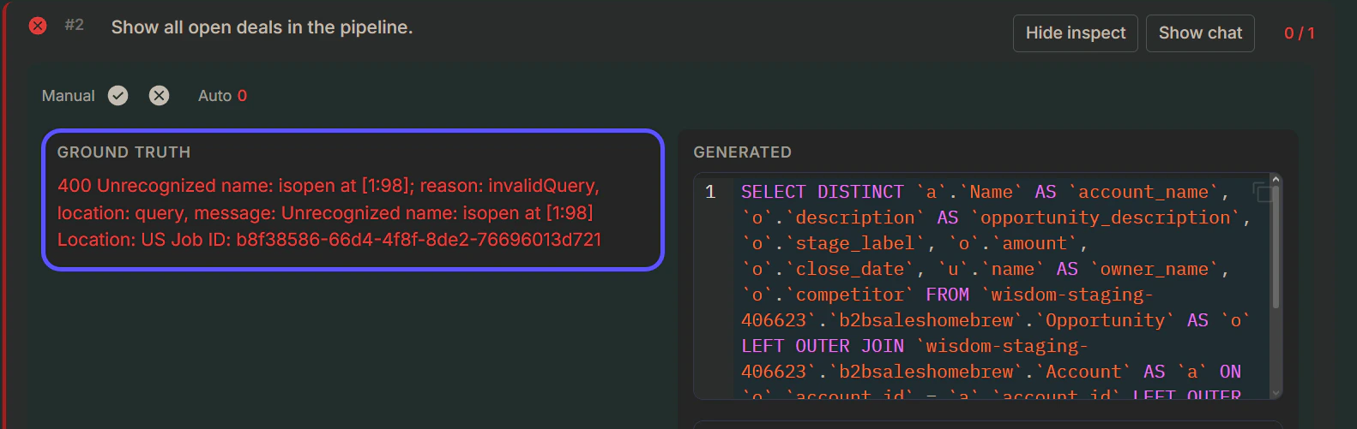
Task: Click the SELECT DISTINCT line in the generated SQL
Action: coord(985,192)
